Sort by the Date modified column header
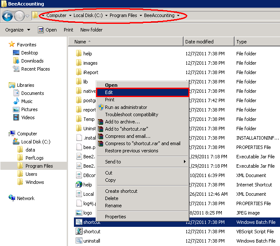Viewport: 280px width, 246px height. point(209,42)
